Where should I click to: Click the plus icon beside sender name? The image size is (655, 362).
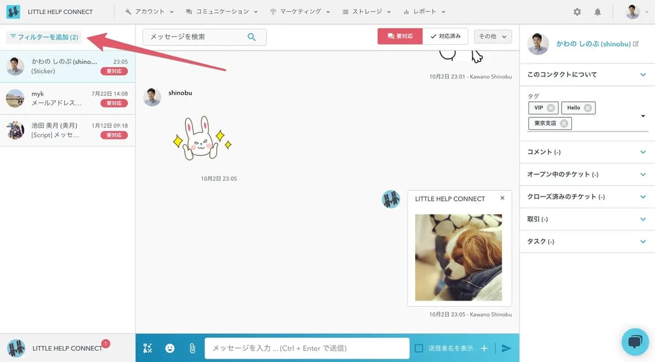tap(484, 348)
